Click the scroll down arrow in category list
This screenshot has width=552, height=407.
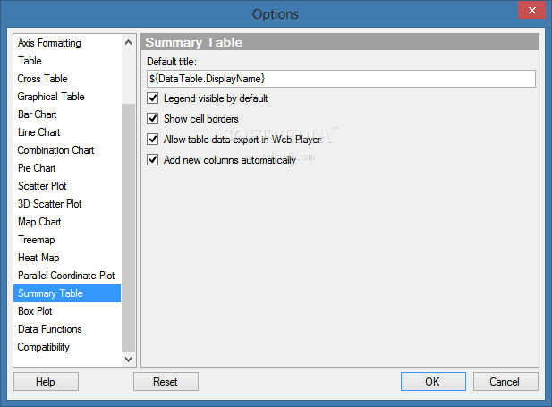pyautogui.click(x=128, y=359)
